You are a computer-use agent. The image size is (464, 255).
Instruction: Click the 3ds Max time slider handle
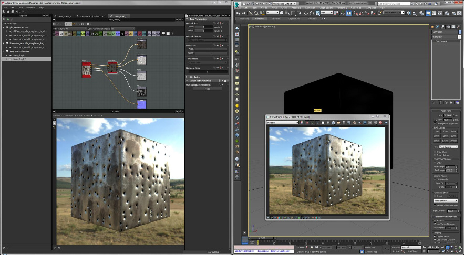click(x=263, y=238)
